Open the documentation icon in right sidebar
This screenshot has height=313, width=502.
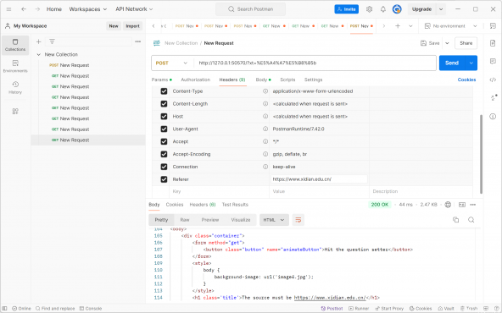493,43
